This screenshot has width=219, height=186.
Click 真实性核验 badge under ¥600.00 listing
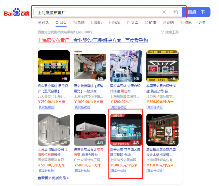pyautogui.click(x=155, y=107)
